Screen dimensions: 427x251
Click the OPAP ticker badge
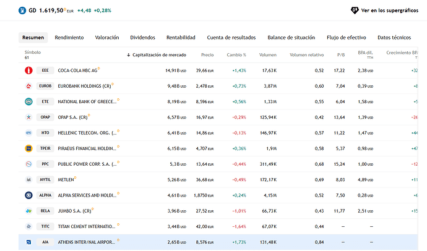coord(45,117)
